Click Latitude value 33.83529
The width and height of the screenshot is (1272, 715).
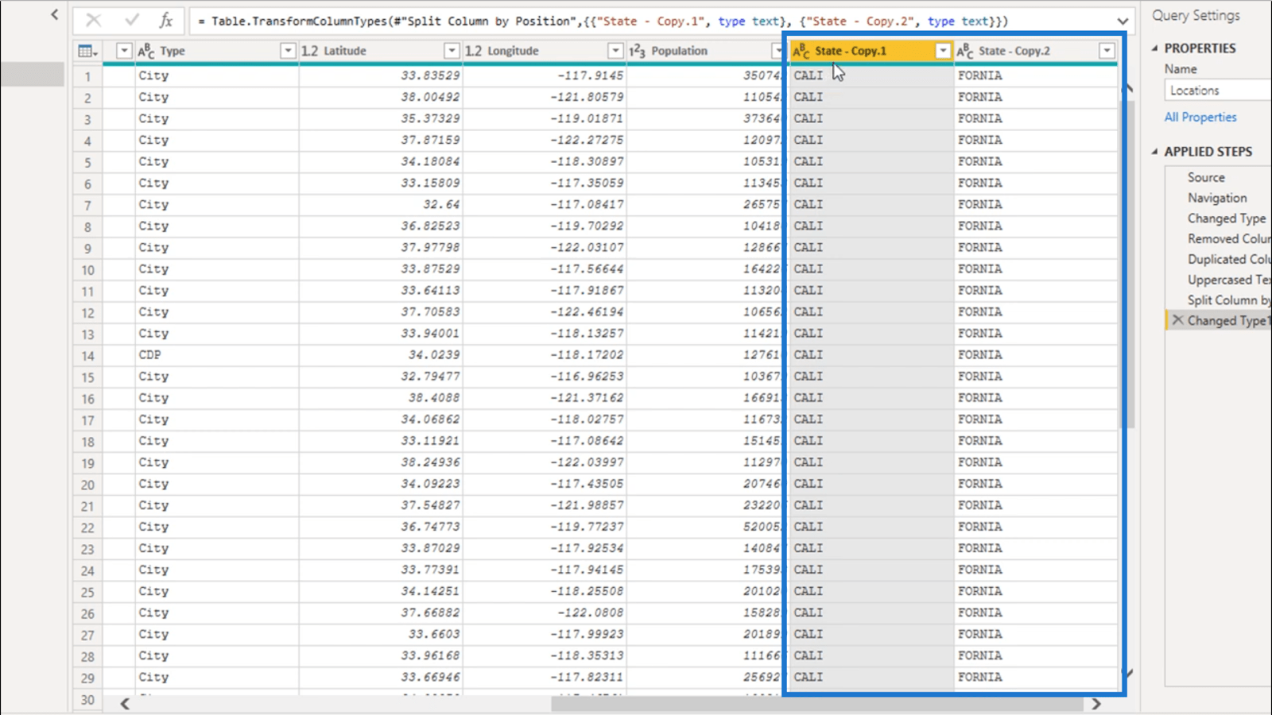point(429,75)
